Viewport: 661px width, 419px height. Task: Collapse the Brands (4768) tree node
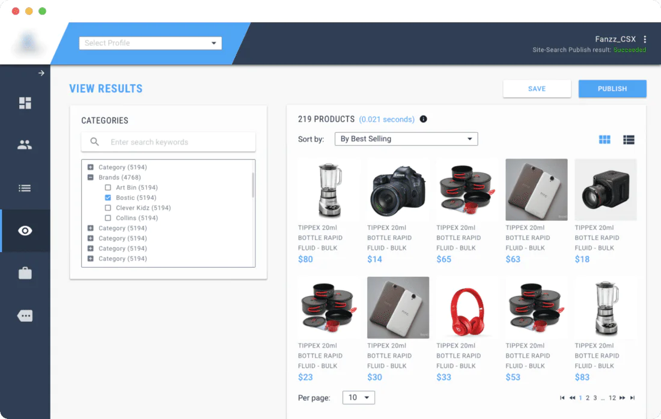tap(90, 177)
